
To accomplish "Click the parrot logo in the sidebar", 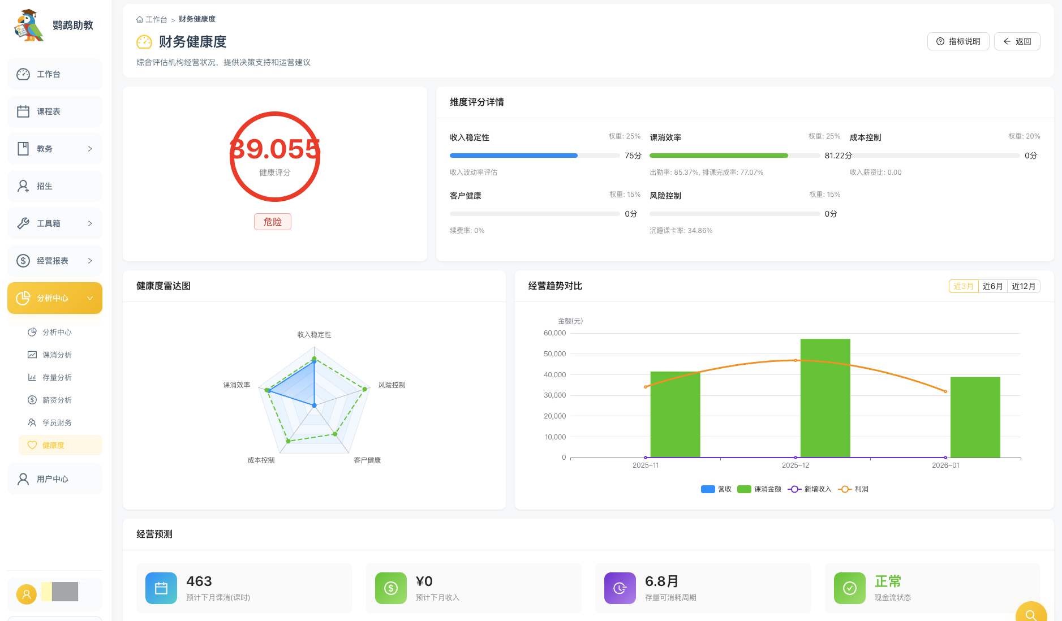I will (x=29, y=25).
